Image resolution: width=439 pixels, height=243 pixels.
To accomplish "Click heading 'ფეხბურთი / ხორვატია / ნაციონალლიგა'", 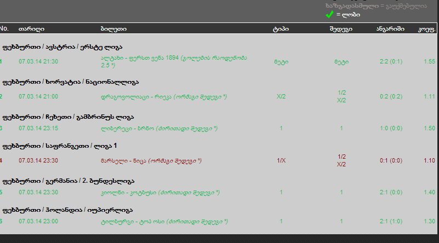I will [x=71, y=82].
